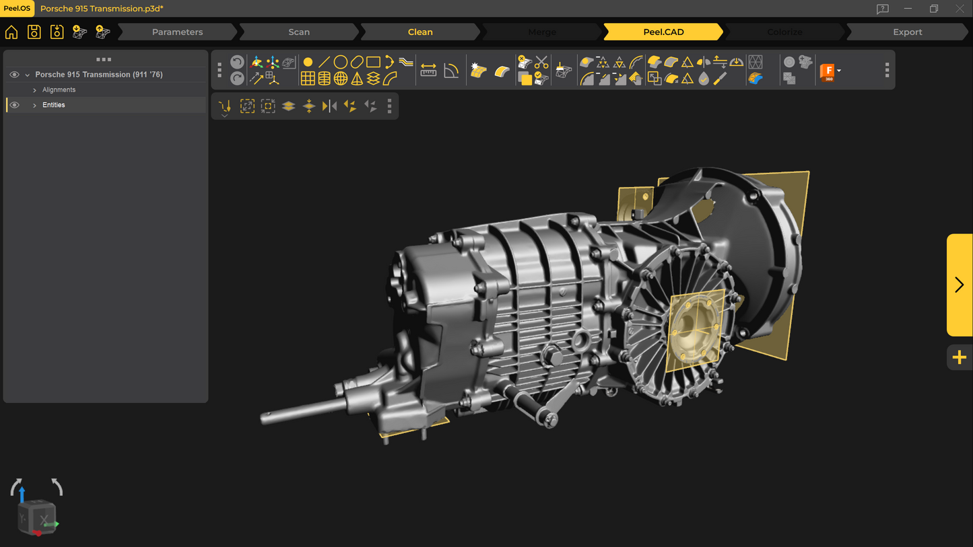Open the Fusion 360 export dropdown arrow
Viewport: 973px width, 547px height.
(839, 71)
